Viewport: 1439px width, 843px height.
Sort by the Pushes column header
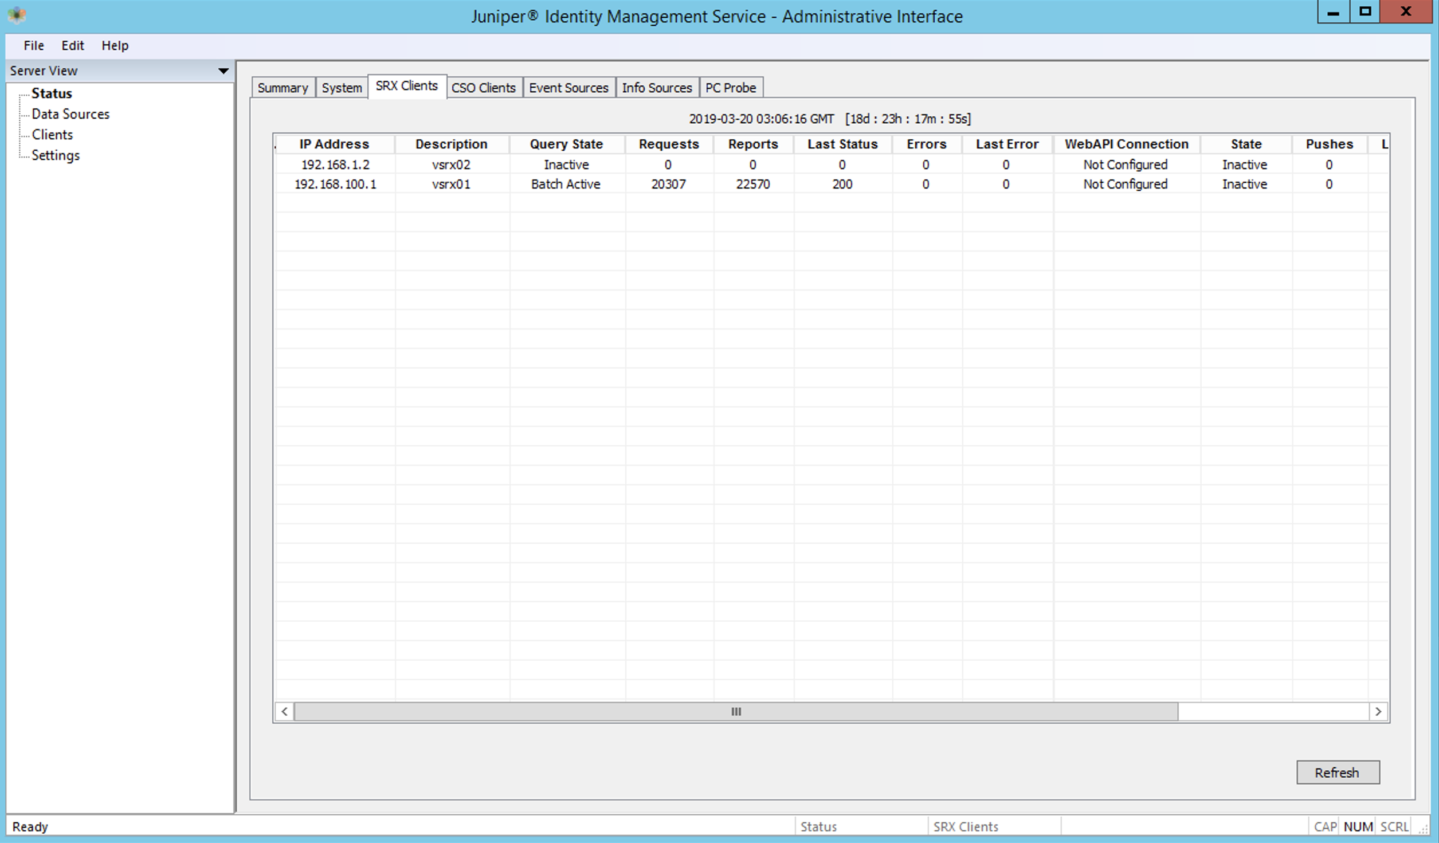tap(1330, 144)
